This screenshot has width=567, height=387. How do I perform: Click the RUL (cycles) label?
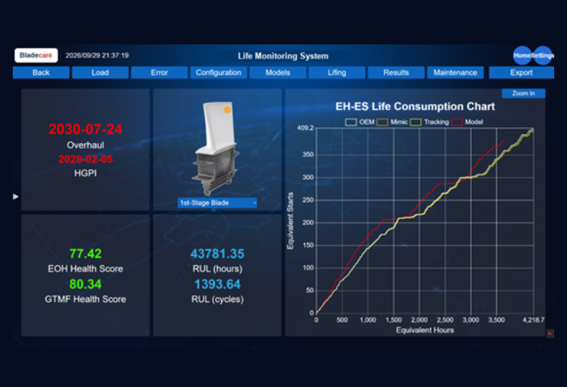pos(217,299)
